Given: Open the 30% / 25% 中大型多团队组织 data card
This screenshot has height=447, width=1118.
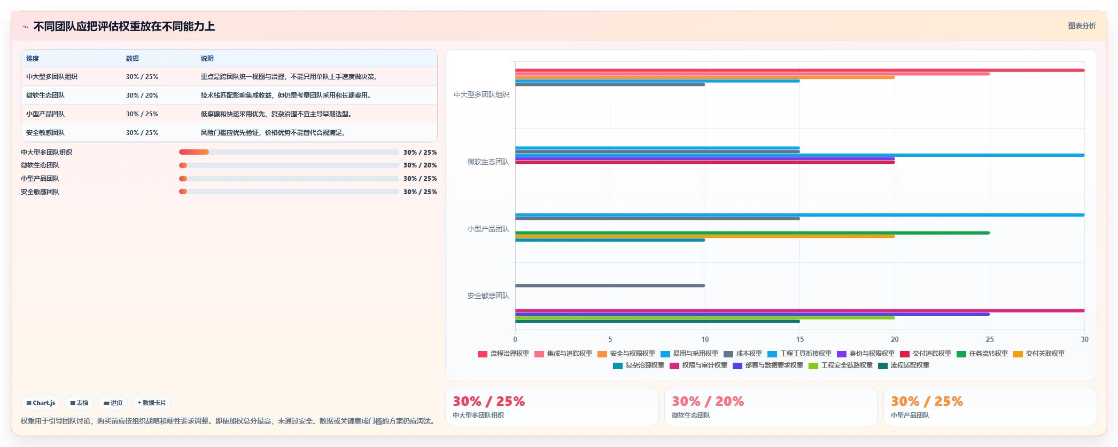Looking at the screenshot, I should click(552, 406).
